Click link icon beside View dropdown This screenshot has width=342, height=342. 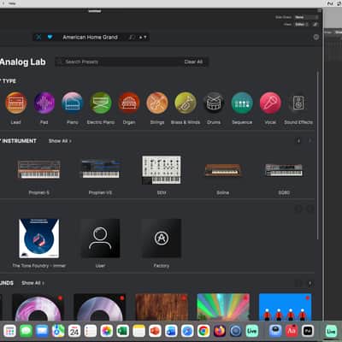[315, 25]
